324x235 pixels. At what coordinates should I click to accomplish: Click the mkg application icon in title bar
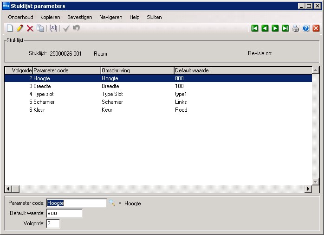click(x=6, y=6)
